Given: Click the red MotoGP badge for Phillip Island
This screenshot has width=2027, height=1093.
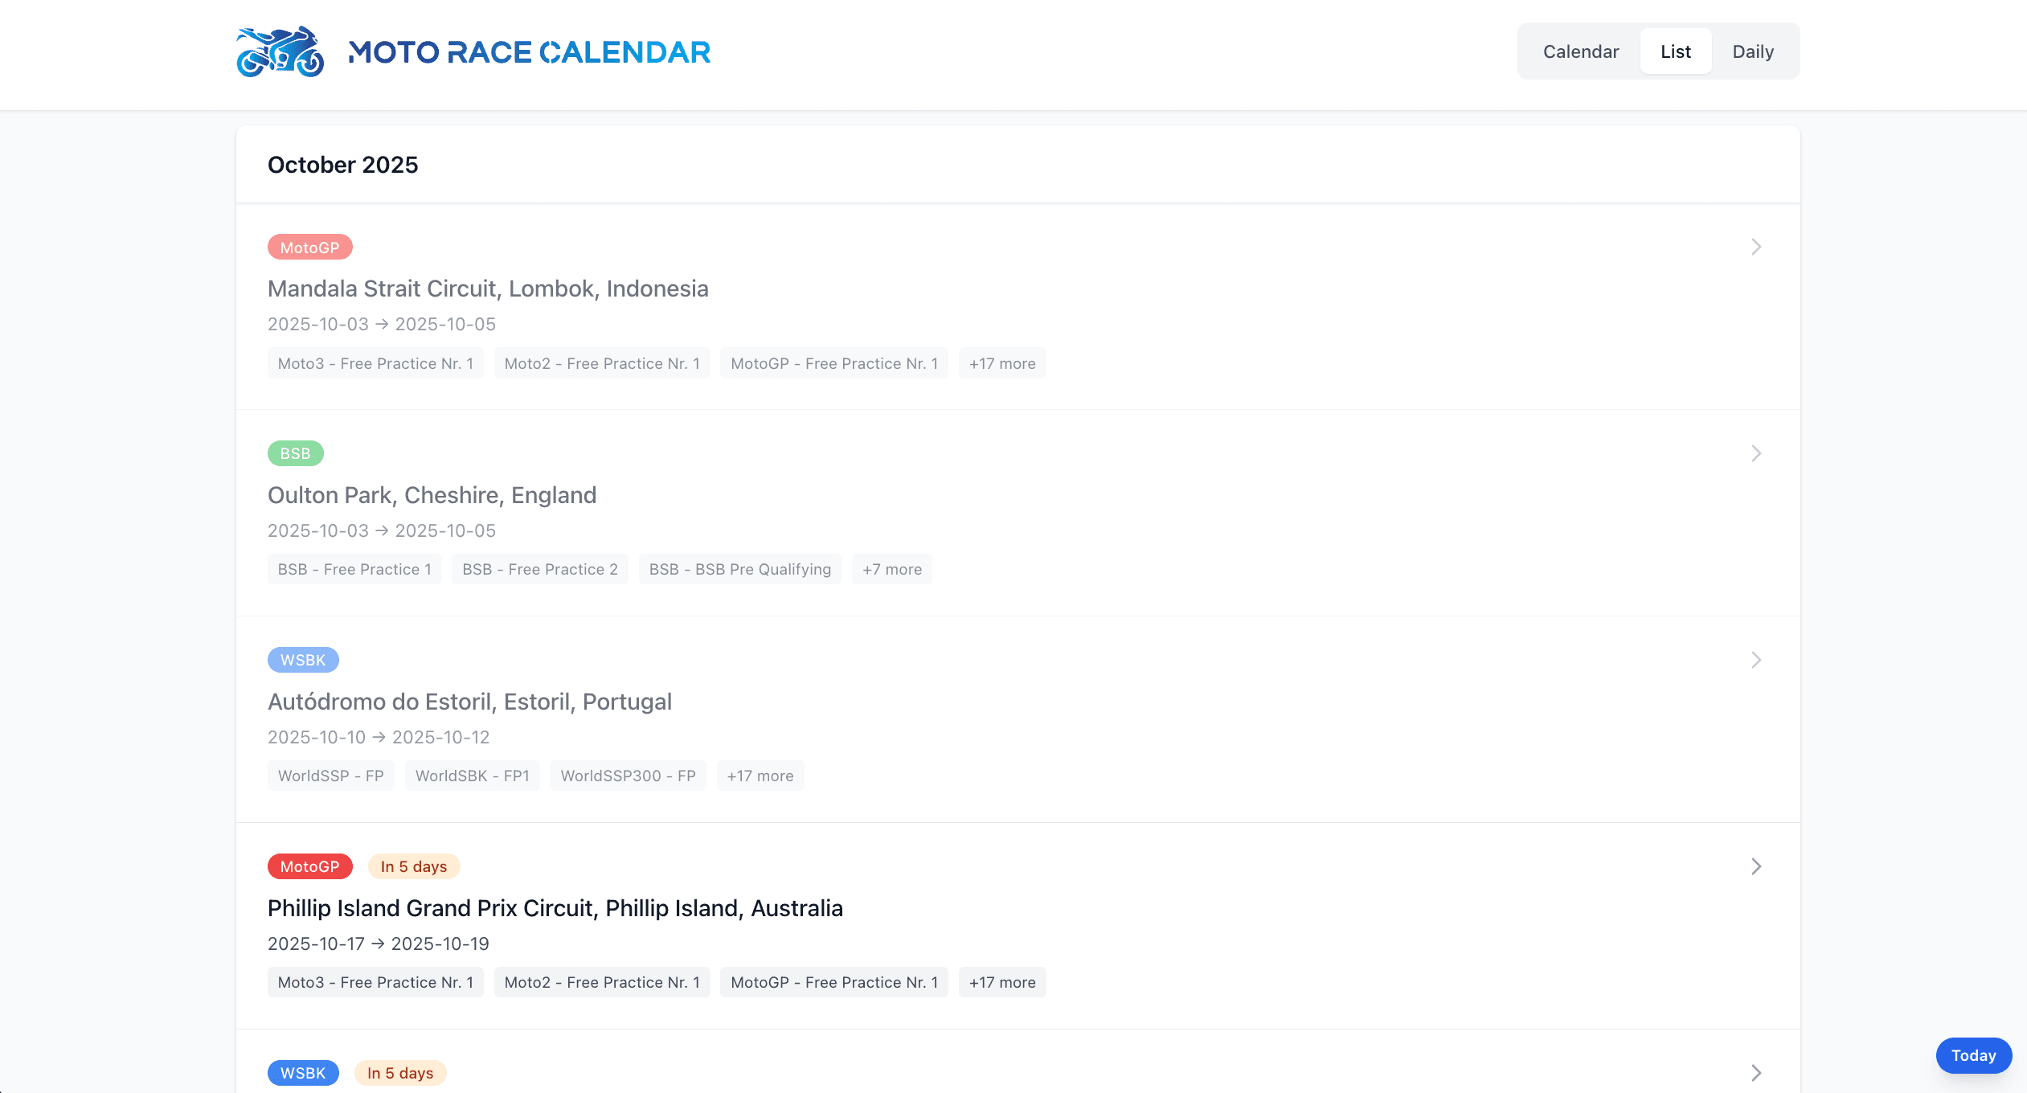Looking at the screenshot, I should [x=309, y=866].
